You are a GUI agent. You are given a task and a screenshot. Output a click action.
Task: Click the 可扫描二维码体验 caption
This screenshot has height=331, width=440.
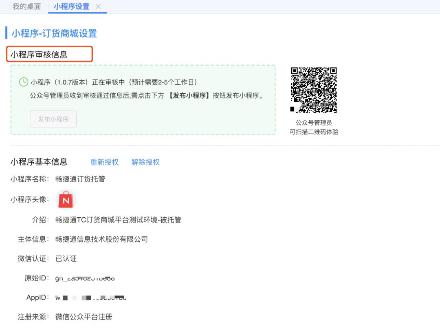(314, 132)
